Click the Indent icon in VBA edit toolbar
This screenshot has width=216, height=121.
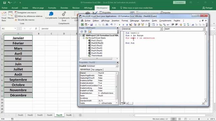172,25
